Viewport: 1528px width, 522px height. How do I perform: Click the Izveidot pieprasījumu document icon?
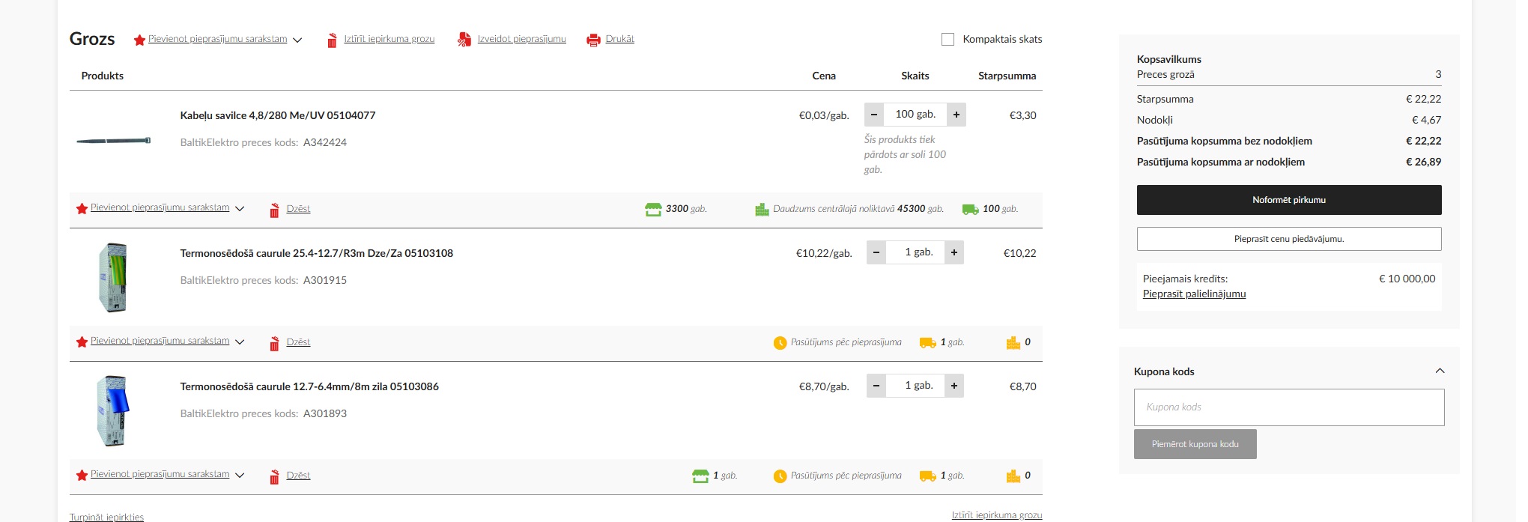pos(464,40)
